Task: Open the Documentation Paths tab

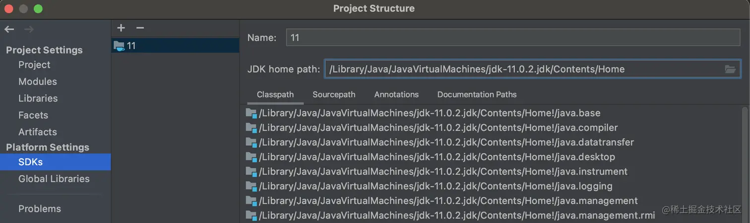Action: click(x=477, y=94)
